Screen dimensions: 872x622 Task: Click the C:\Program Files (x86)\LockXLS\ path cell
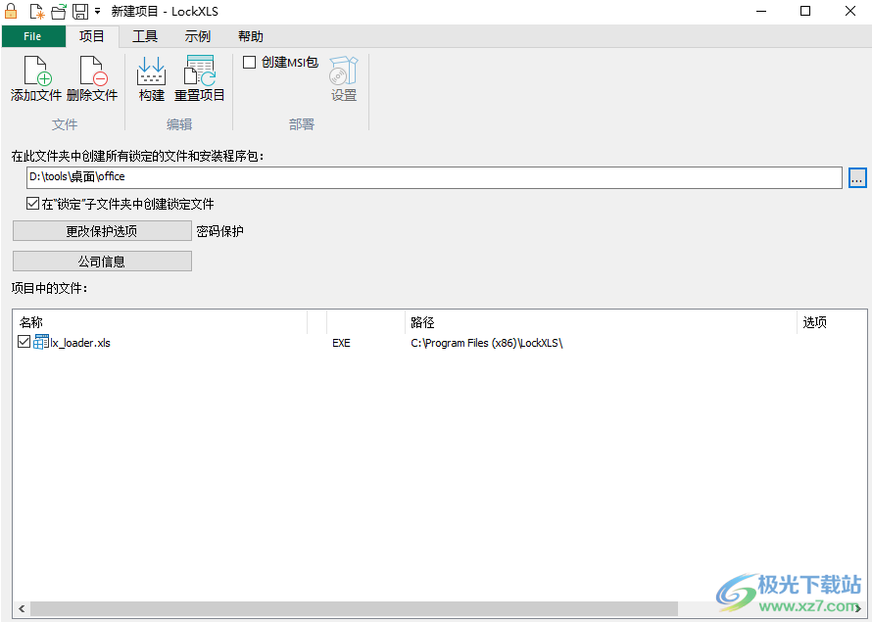click(487, 343)
